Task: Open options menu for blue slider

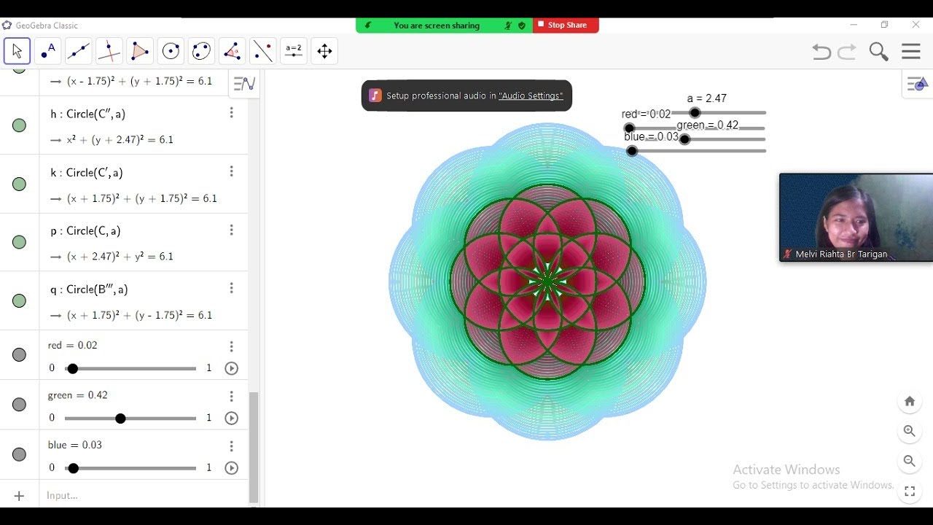Action: point(232,446)
